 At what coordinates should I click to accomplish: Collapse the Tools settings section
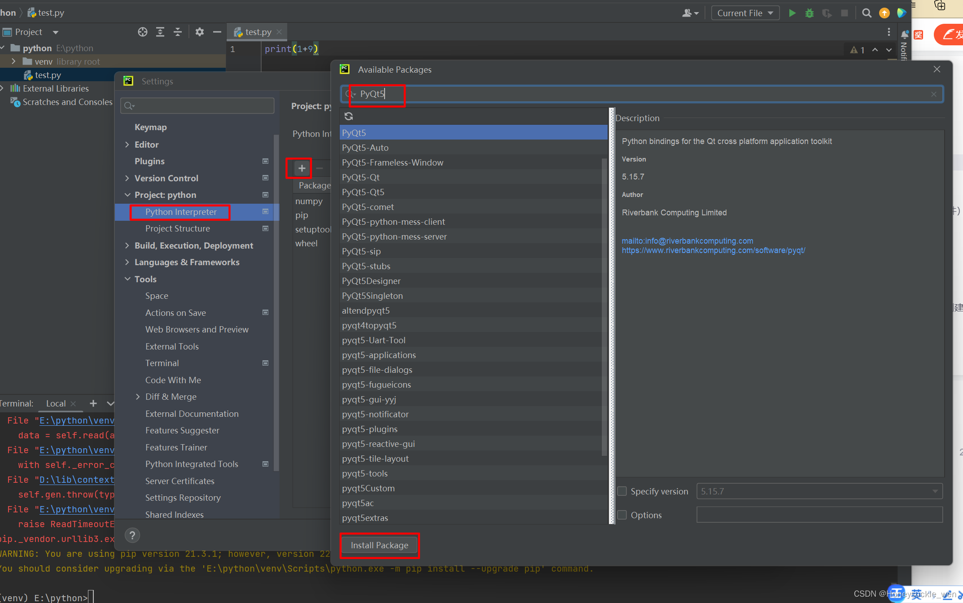(x=127, y=279)
